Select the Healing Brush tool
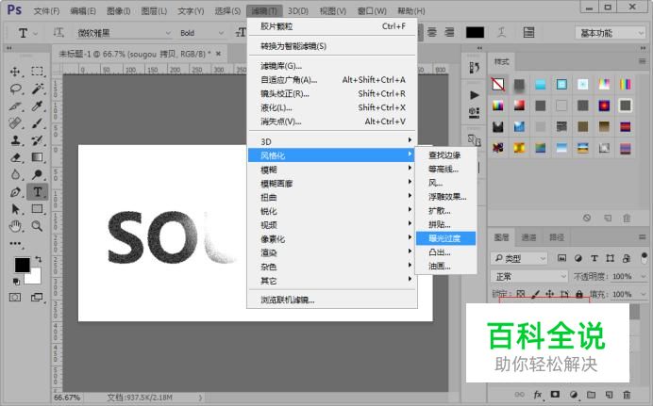 coord(15,123)
